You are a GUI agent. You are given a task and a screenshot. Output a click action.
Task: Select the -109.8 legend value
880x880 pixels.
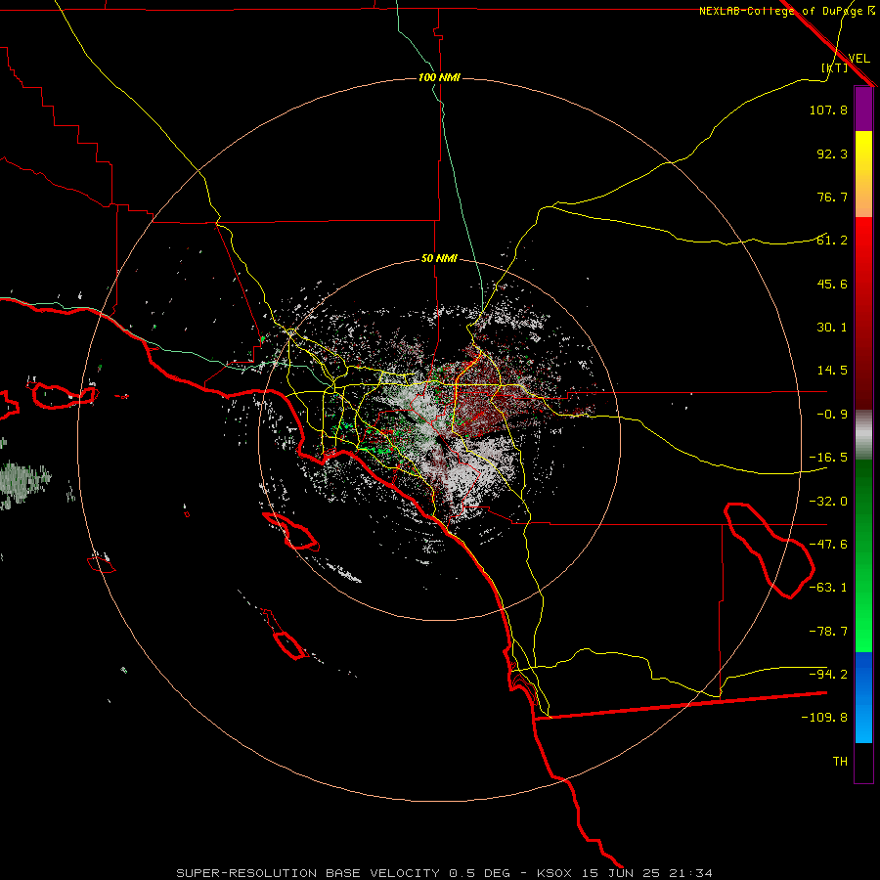824,718
